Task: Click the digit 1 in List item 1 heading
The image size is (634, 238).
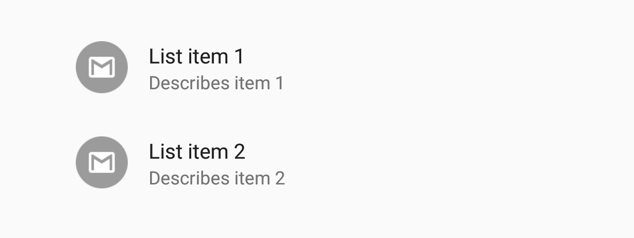Action: click(239, 57)
